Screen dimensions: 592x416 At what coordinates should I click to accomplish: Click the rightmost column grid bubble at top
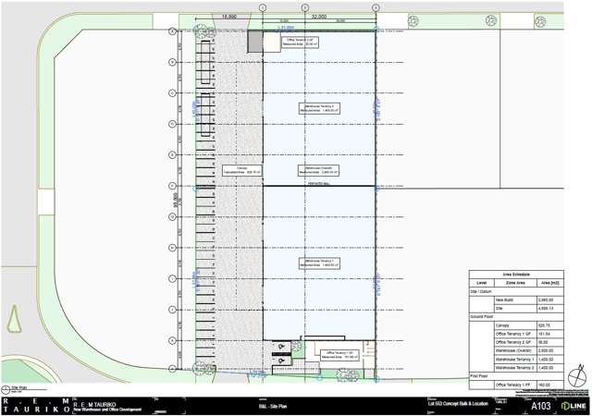375,7
